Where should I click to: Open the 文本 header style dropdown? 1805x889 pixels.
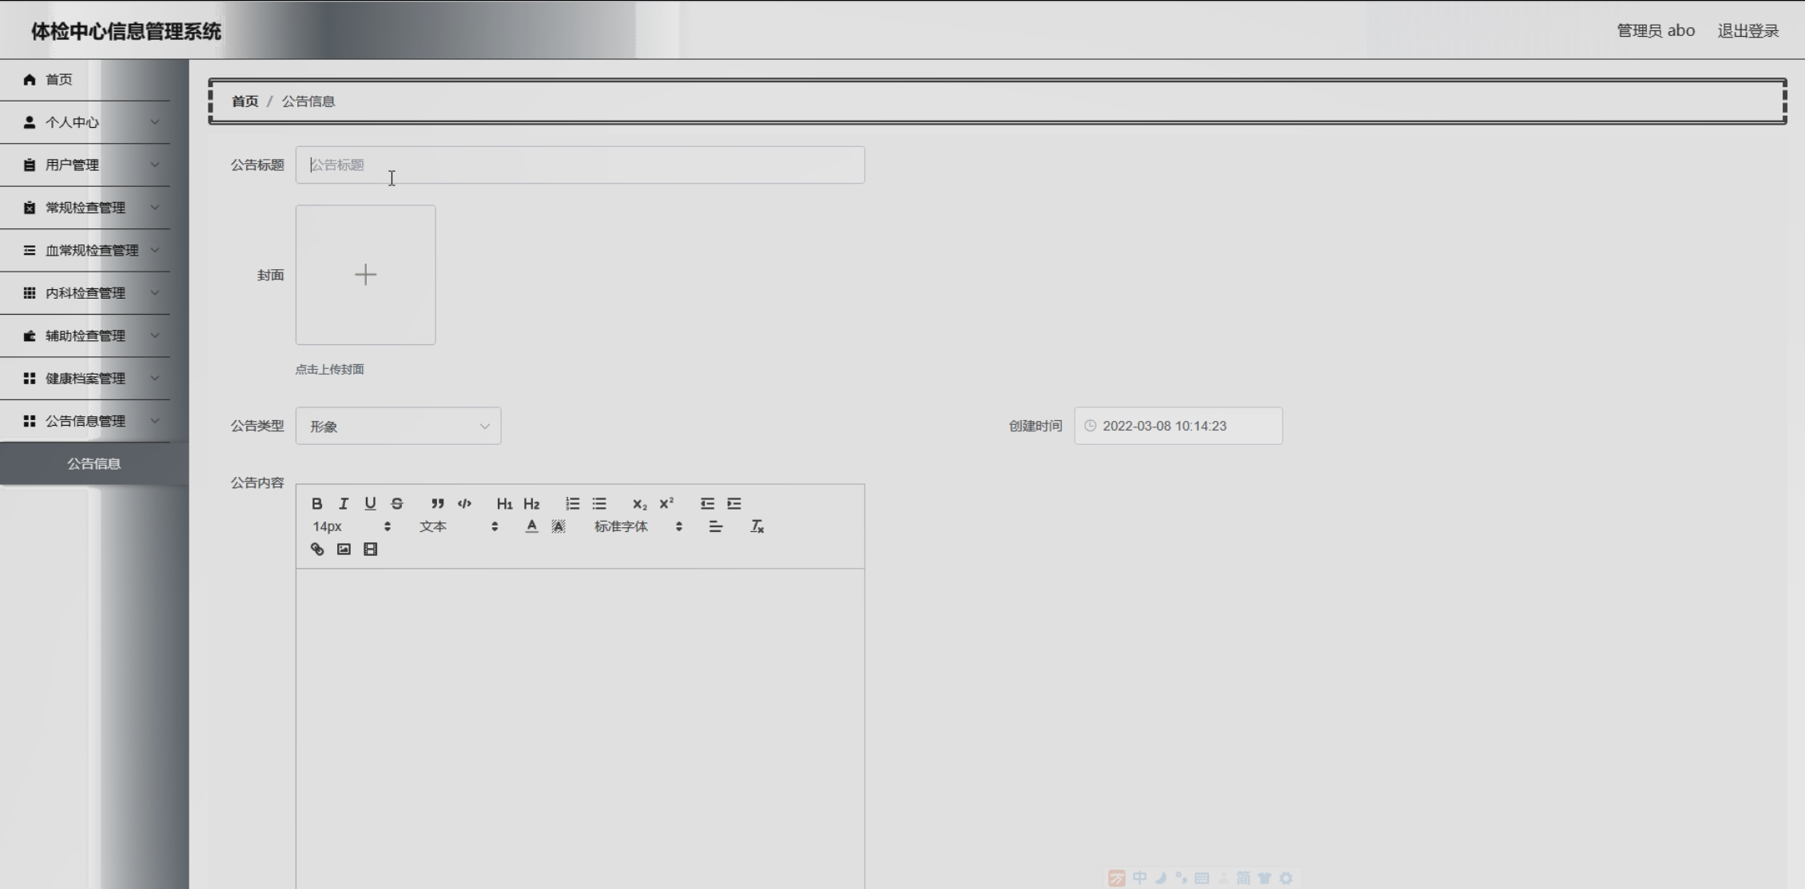point(459,526)
